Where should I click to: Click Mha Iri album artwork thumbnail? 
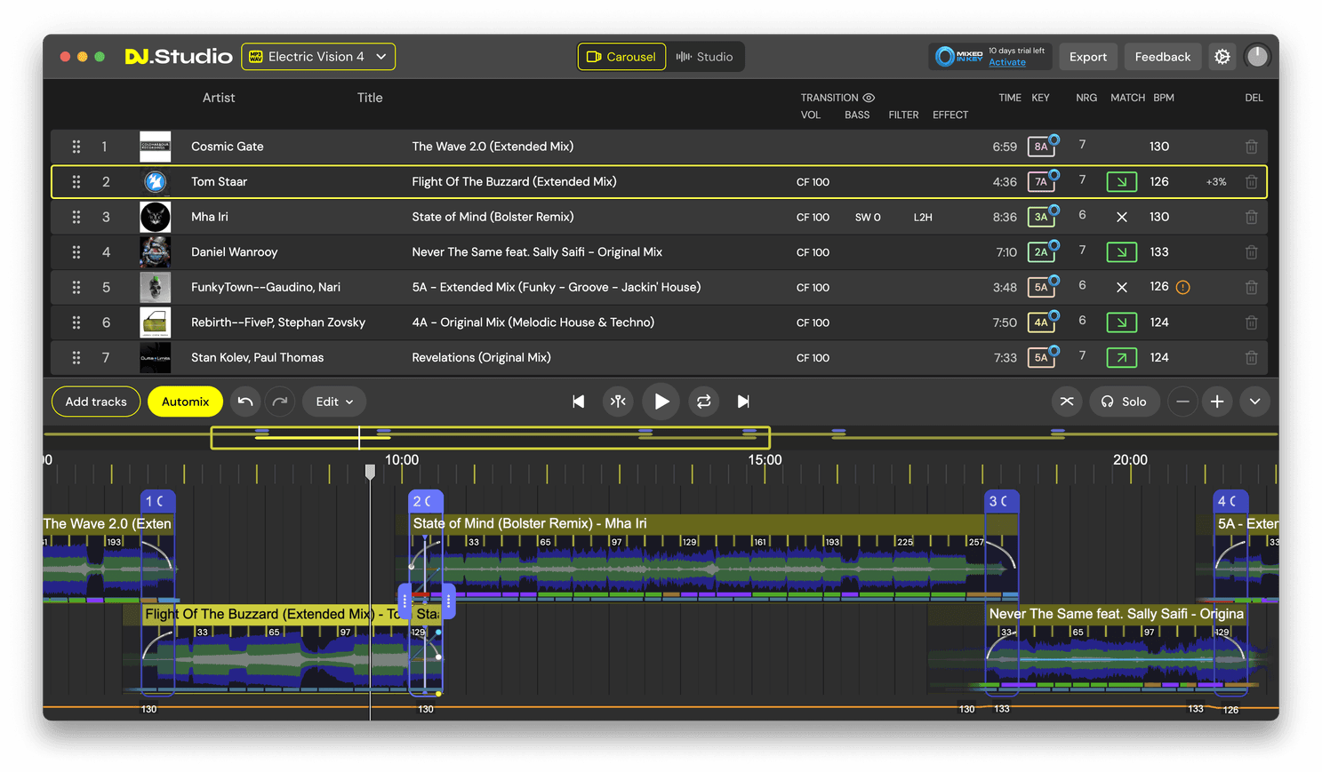tap(156, 217)
